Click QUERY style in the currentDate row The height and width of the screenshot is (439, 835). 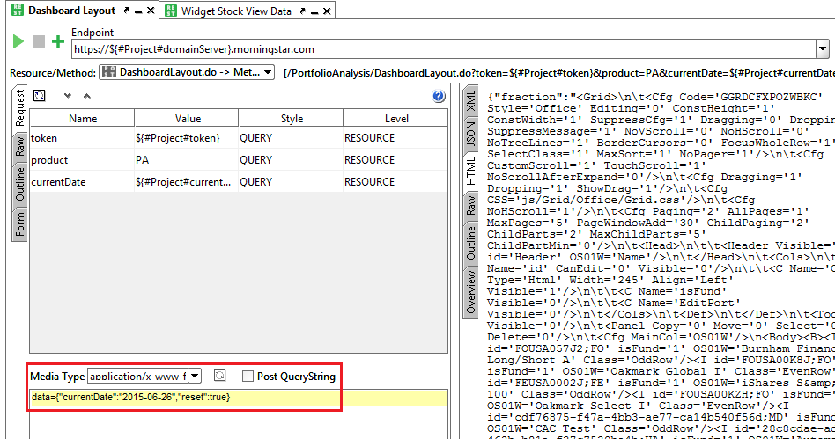[x=291, y=181]
